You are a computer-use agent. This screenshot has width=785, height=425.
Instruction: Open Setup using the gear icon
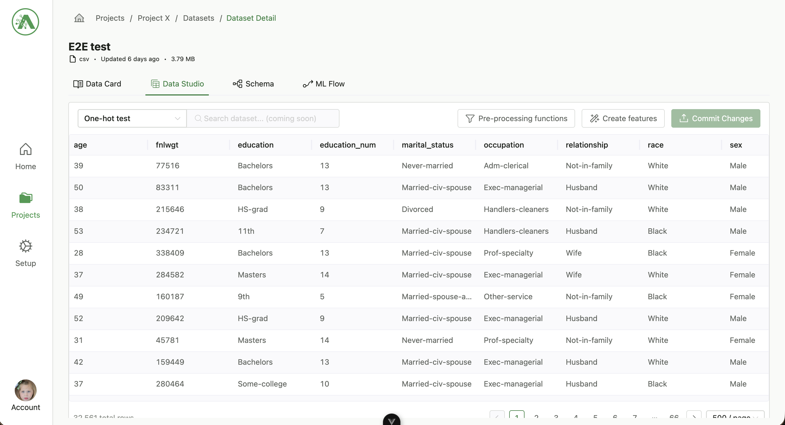tap(25, 246)
